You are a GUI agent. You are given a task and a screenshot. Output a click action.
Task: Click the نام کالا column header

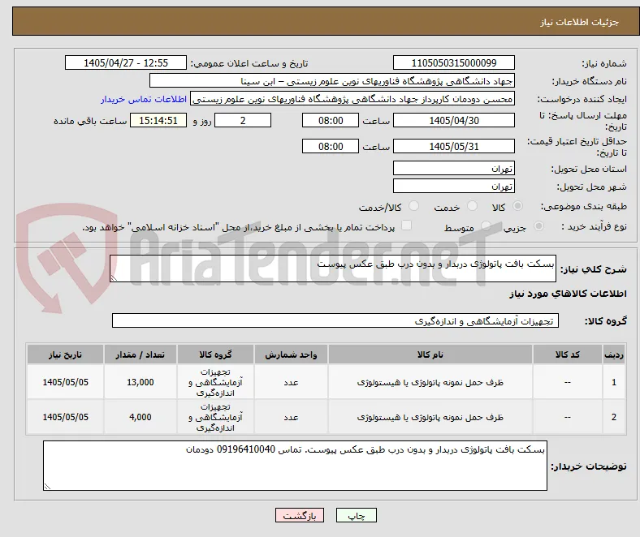tap(430, 354)
